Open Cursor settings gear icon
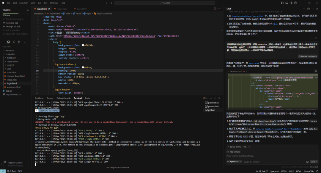The image size is (321, 173). tap(295, 3)
